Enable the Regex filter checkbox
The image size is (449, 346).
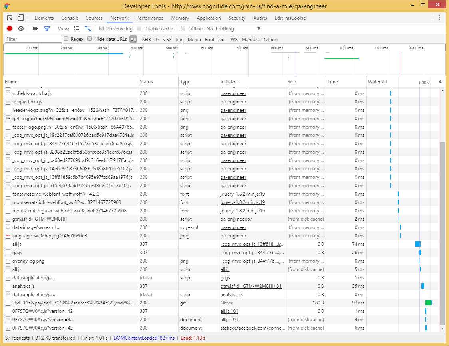coord(66,39)
